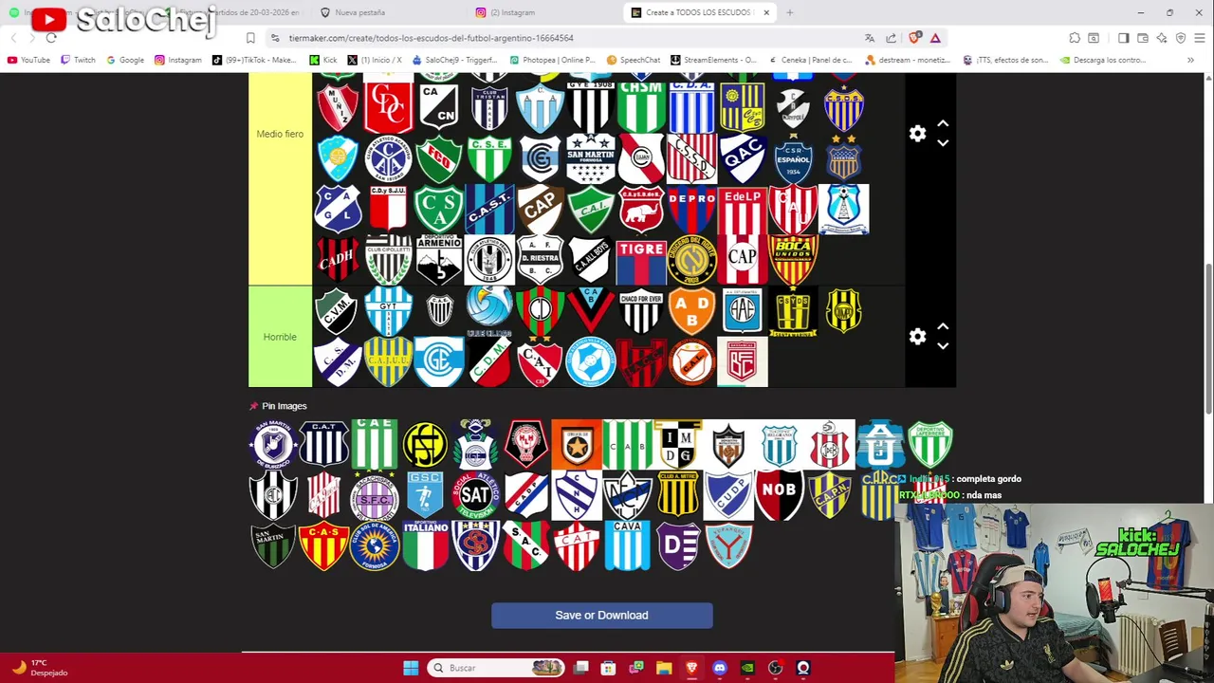Select the CHACO FOR EVER crest
The height and width of the screenshot is (683, 1214).
tap(641, 311)
